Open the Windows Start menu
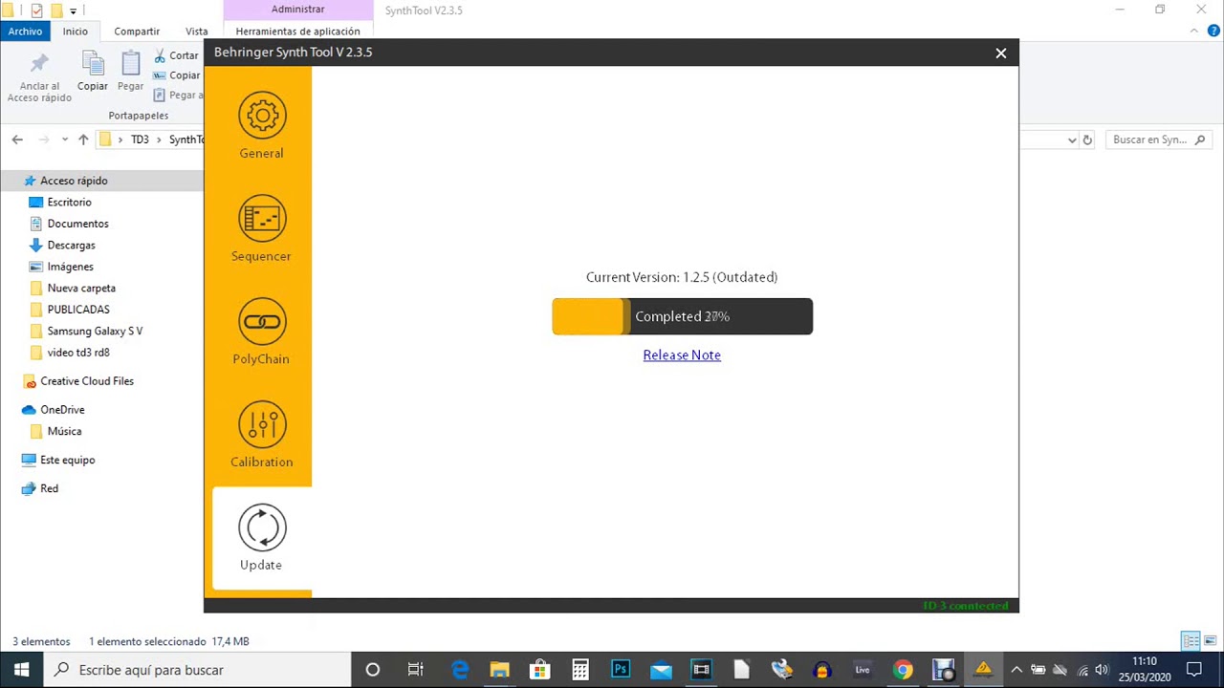This screenshot has width=1224, height=688. coord(22,669)
